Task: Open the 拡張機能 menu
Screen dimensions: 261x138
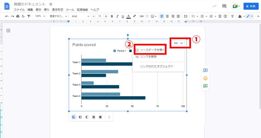Action: tap(82, 10)
